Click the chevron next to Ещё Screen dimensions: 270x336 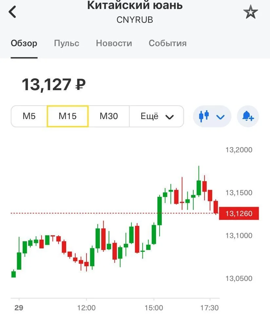[169, 117]
